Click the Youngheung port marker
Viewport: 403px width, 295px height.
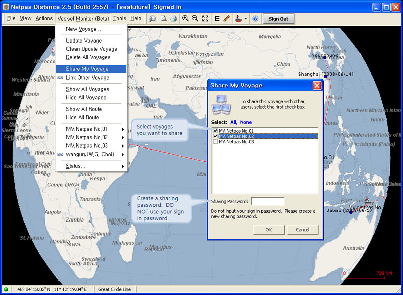[324, 58]
